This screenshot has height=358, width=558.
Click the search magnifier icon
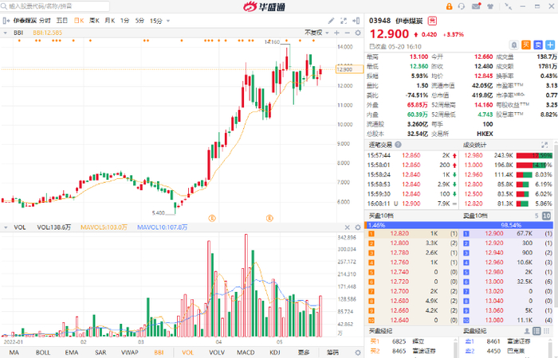coord(4,6)
